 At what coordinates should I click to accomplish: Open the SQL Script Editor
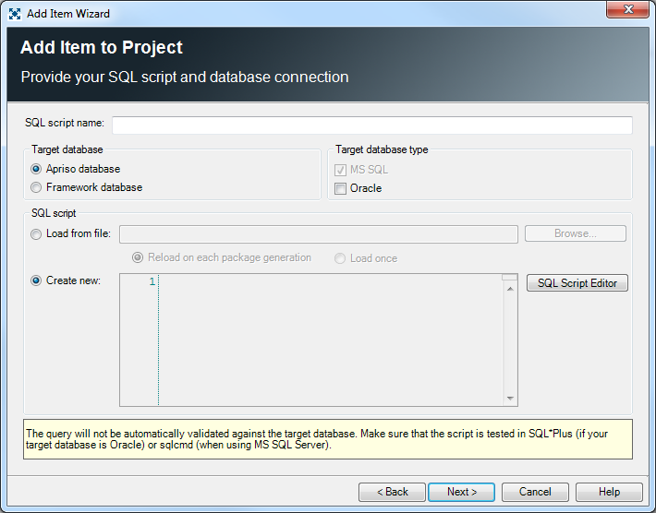(x=577, y=283)
